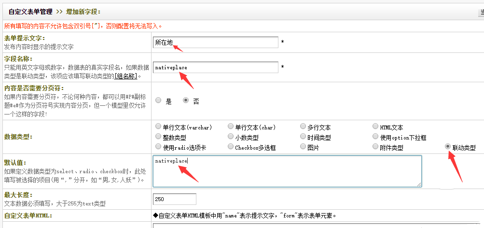Screen dimensions: 484x228
Task: Pick the 小数类型 radio button
Action: (x=231, y=137)
